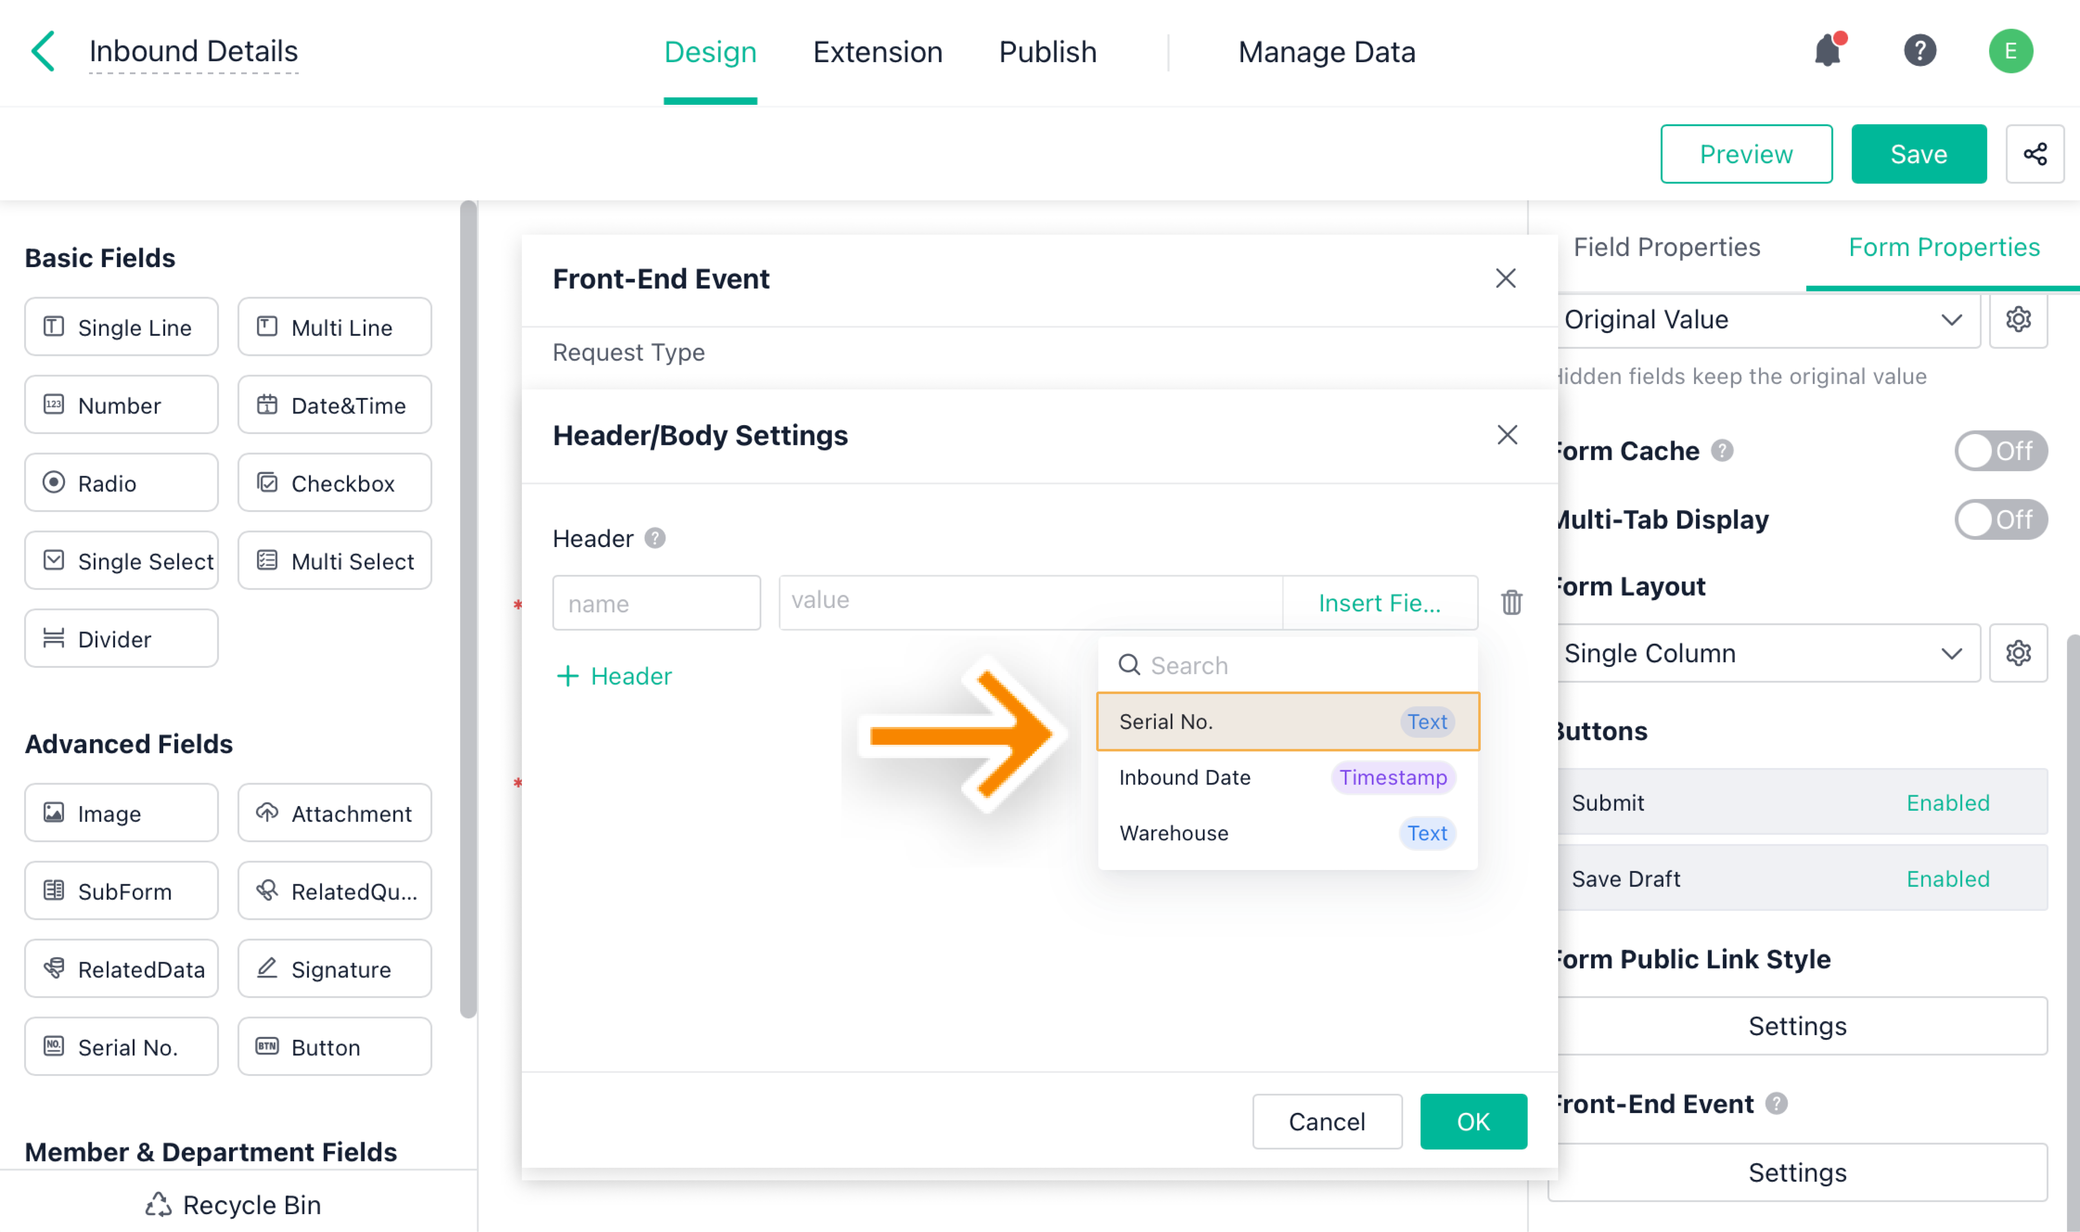Viewport: 2080px width, 1232px height.
Task: Add an Image field
Action: [121, 814]
